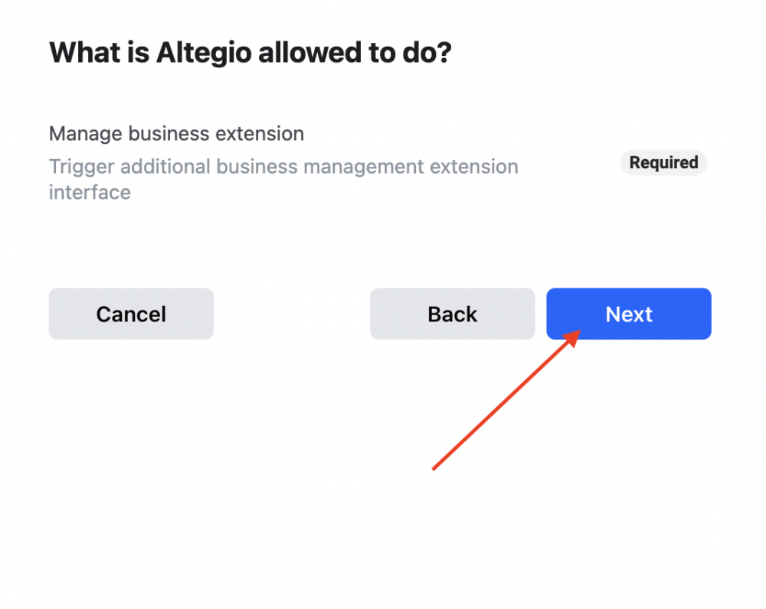The width and height of the screenshot is (766, 609).
Task: Return to the previous permission step
Action: [453, 314]
